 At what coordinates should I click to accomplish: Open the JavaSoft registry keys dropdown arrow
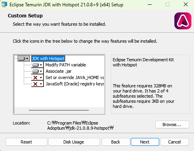pyautogui.click(x=41, y=84)
